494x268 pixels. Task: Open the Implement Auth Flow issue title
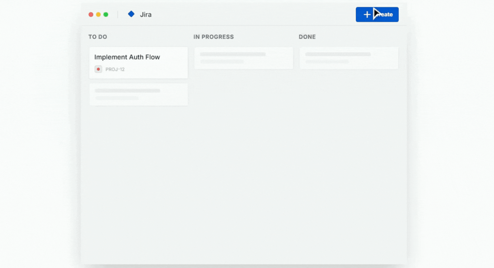click(127, 57)
